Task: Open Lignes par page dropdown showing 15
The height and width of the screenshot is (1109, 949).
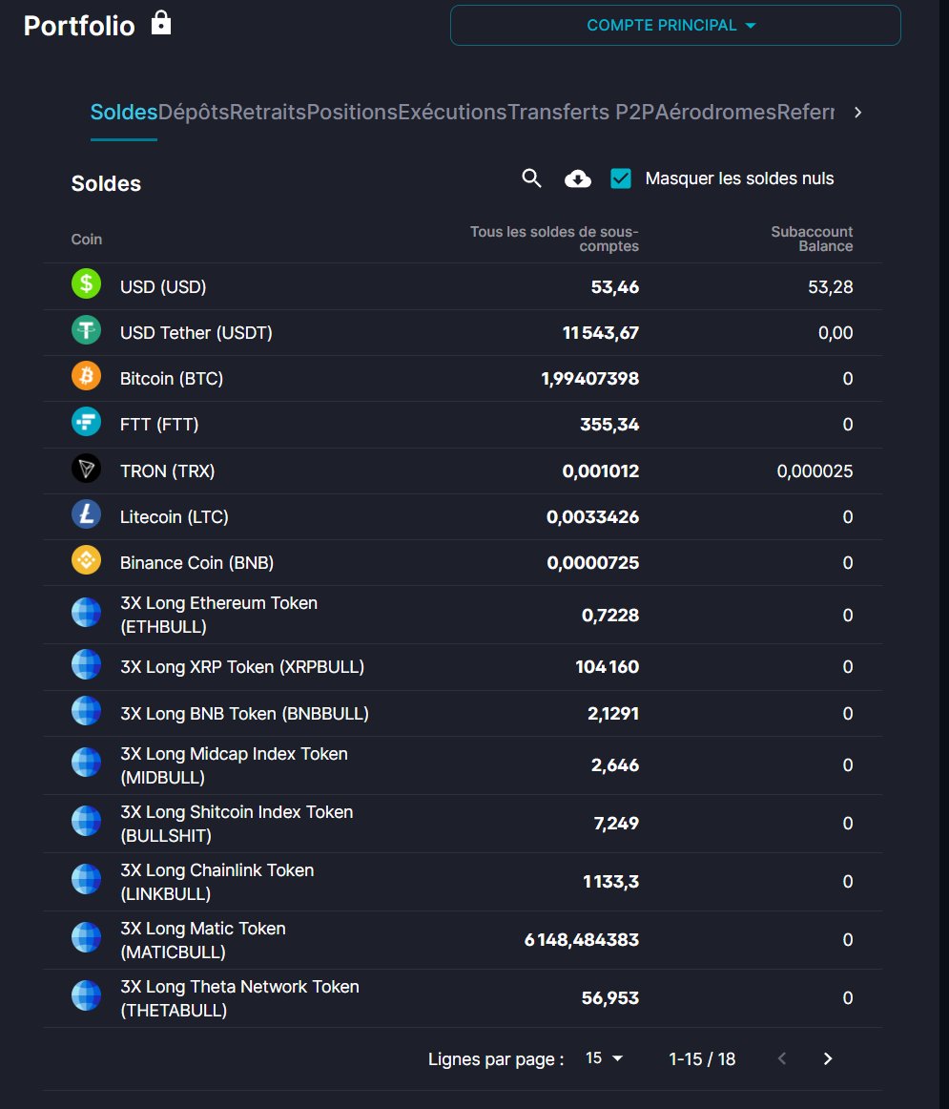Action: (604, 1058)
